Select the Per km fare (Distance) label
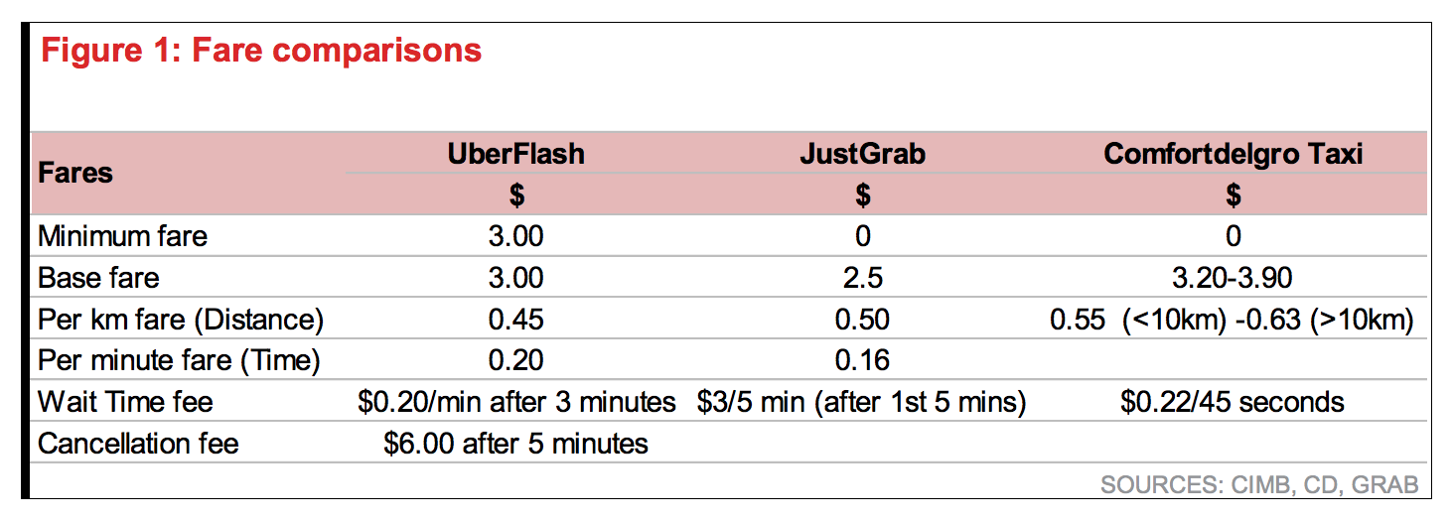This screenshot has width=1452, height=522. pyautogui.click(x=181, y=320)
